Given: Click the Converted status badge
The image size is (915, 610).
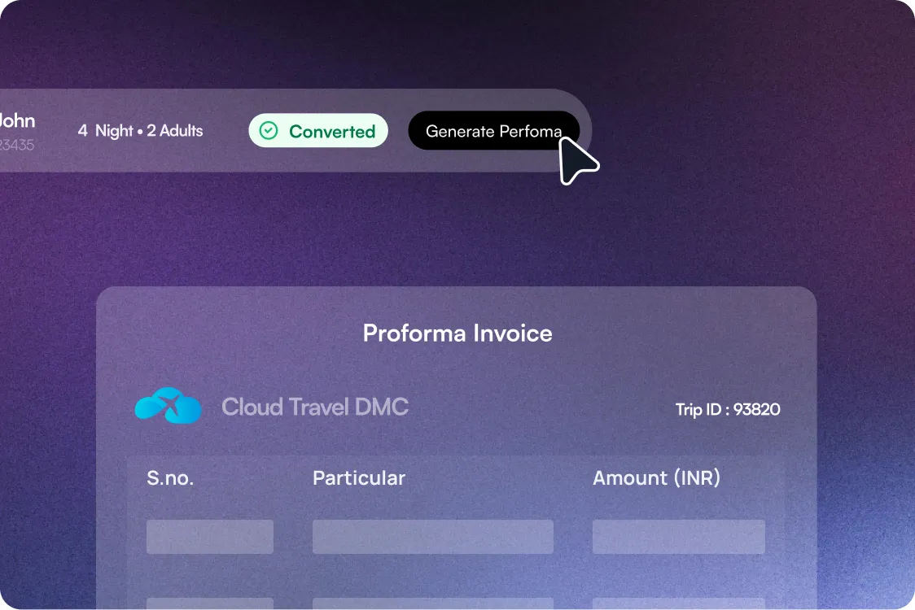Looking at the screenshot, I should point(318,131).
